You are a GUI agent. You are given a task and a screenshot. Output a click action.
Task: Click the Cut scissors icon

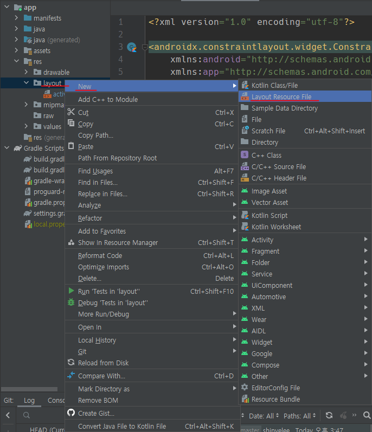coord(71,112)
